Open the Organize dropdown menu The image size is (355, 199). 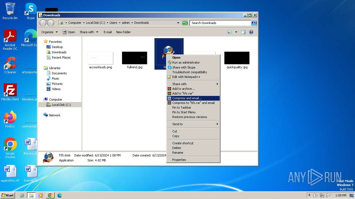click(x=49, y=32)
